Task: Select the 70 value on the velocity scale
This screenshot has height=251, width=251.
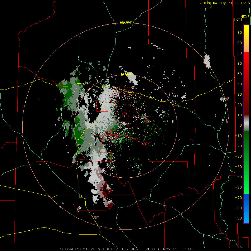Action: [240, 53]
